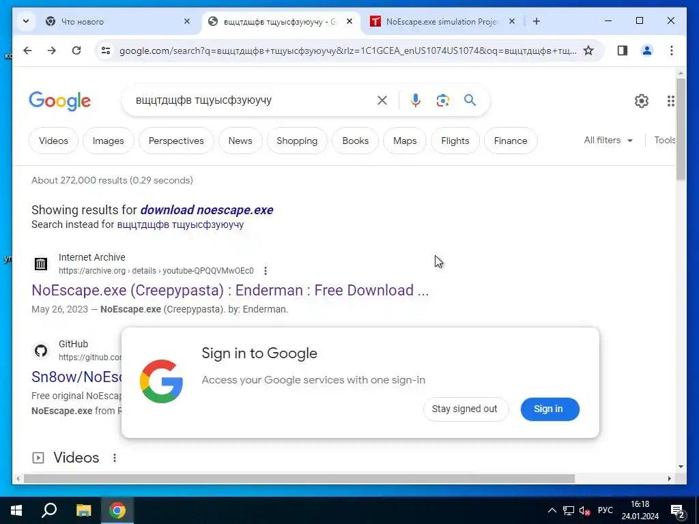699x524 pixels.
Task: View site information icon in address bar
Action: pyautogui.click(x=106, y=50)
